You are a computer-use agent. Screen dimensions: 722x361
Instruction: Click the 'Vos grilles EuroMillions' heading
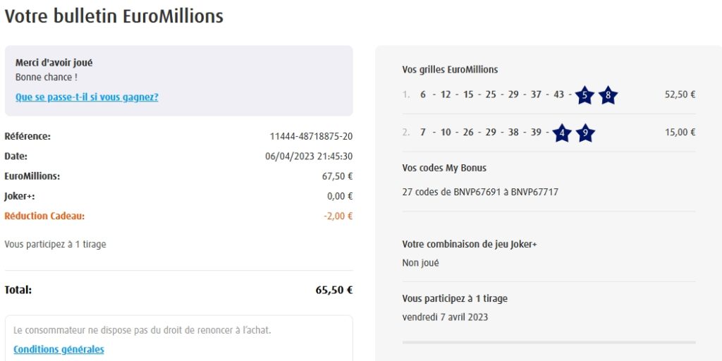(x=450, y=70)
